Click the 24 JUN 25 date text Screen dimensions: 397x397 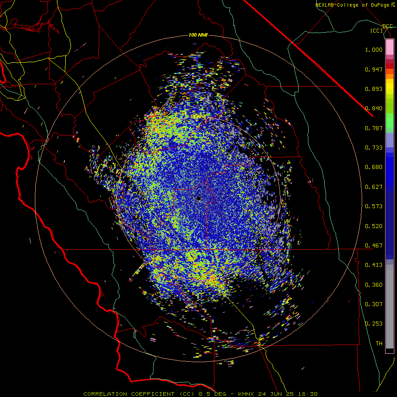[x=276, y=394]
